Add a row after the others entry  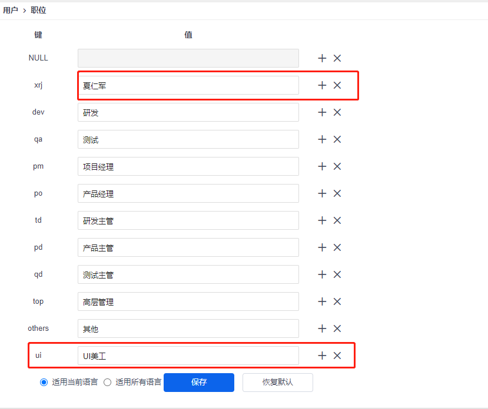(x=322, y=328)
